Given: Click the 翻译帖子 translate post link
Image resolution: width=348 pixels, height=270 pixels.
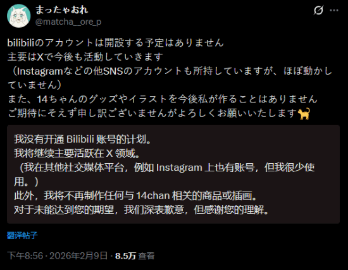Looking at the screenshot, I should click(22, 235).
